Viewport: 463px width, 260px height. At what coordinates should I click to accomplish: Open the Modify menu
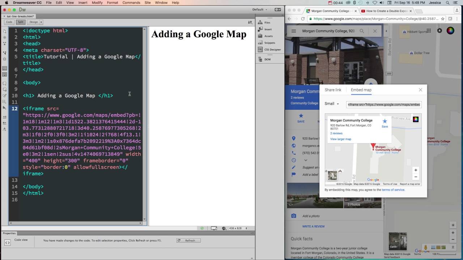[x=97, y=3]
